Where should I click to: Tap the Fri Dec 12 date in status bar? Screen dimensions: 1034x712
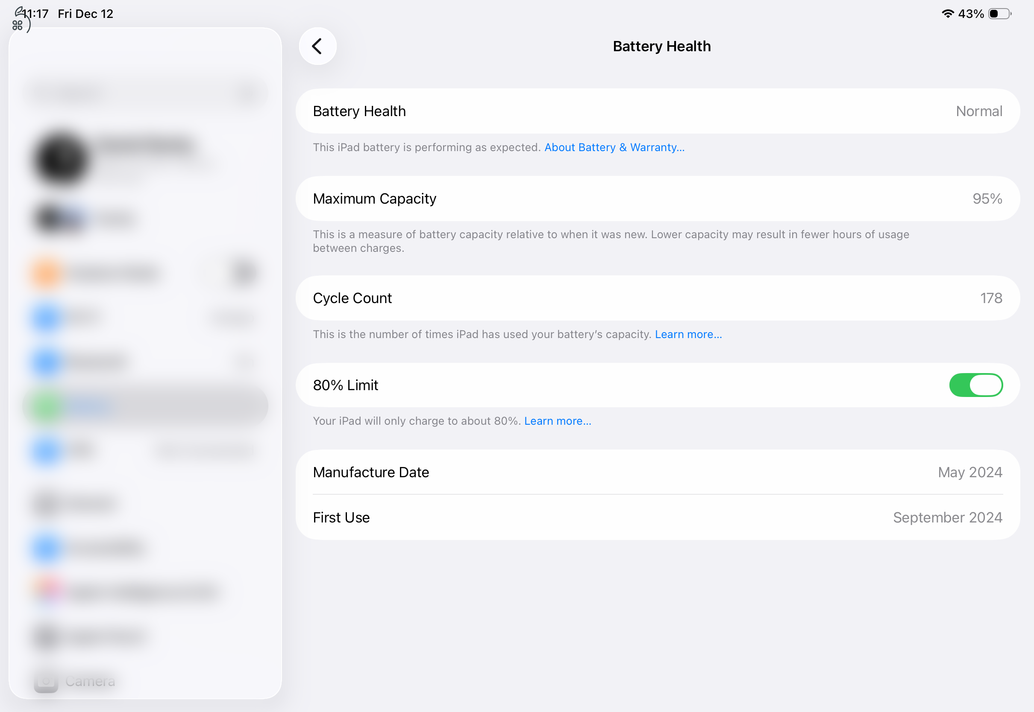pyautogui.click(x=85, y=14)
